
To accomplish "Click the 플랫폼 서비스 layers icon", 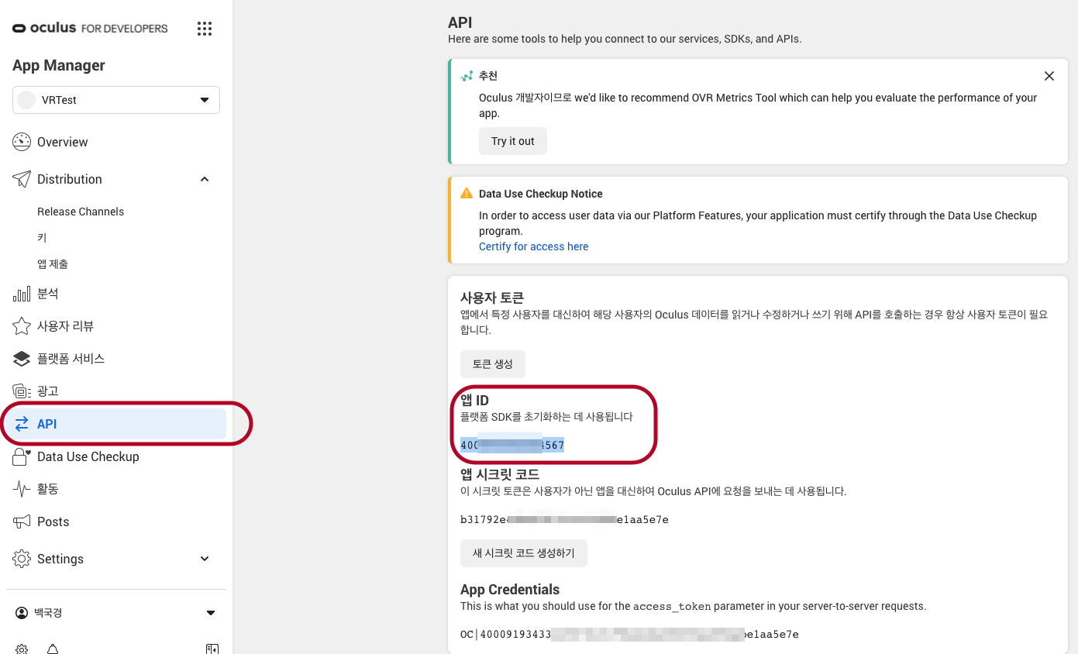I will point(22,359).
